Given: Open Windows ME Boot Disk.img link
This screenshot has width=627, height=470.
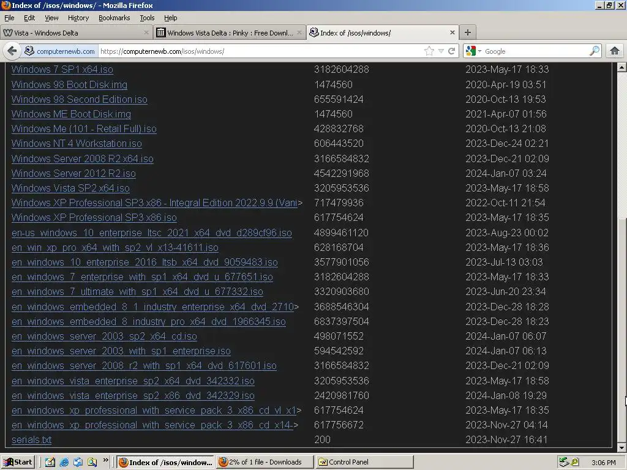Looking at the screenshot, I should 71,114.
